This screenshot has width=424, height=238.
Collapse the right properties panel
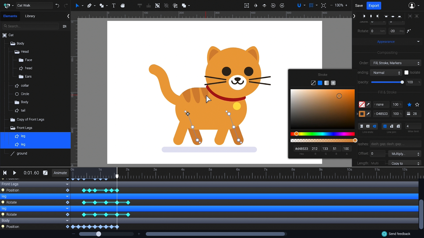tap(354, 16)
